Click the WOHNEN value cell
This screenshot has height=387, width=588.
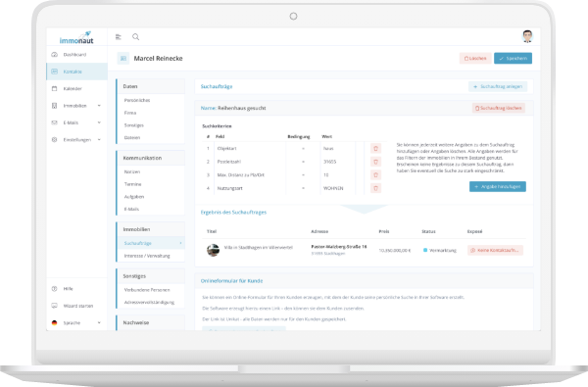333,188
